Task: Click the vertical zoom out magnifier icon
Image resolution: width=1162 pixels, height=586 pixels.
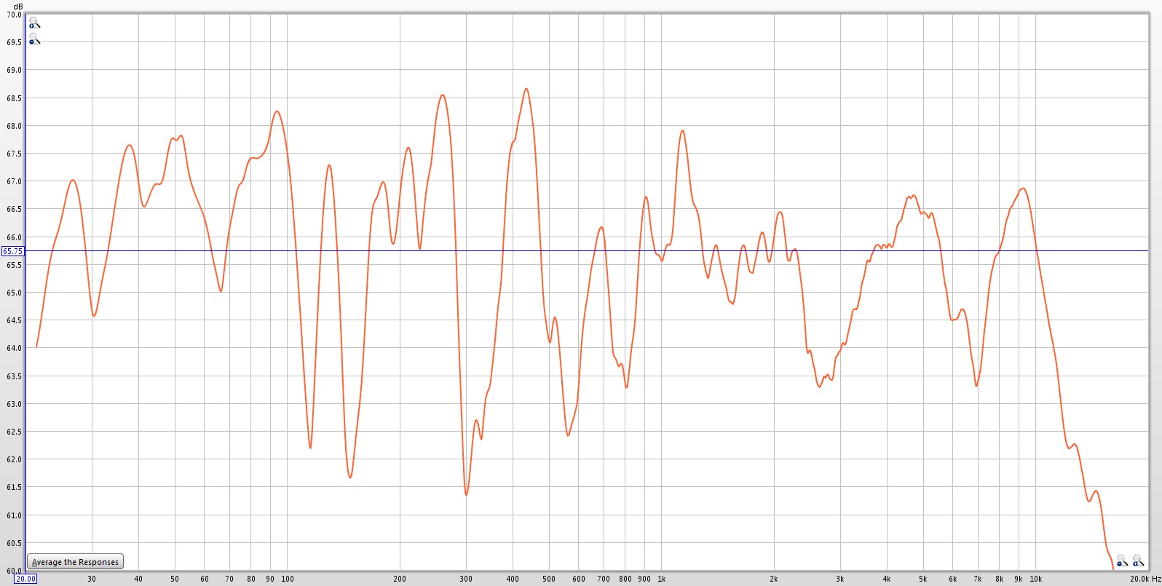Action: [33, 39]
